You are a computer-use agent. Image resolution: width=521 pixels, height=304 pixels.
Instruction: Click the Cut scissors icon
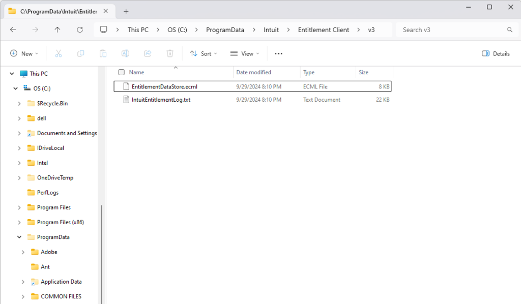point(58,53)
